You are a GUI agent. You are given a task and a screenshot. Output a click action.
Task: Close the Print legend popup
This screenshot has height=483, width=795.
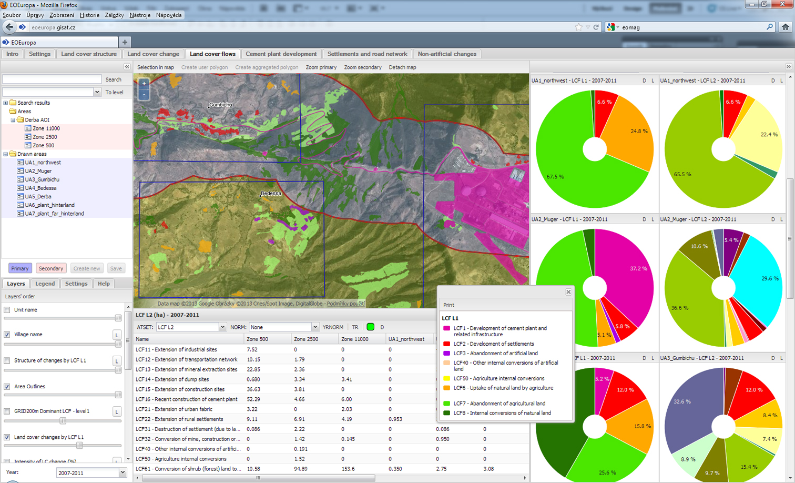[568, 292]
